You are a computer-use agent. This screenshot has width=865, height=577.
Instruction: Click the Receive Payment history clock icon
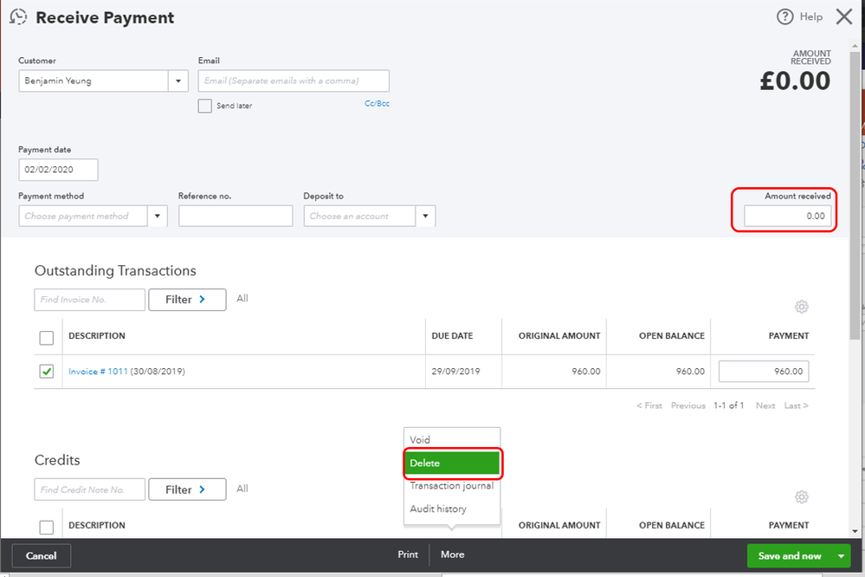click(18, 17)
